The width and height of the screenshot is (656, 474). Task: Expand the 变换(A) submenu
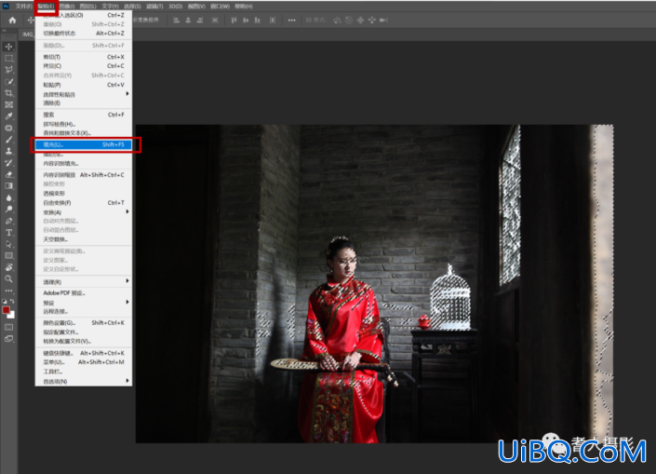(x=83, y=212)
